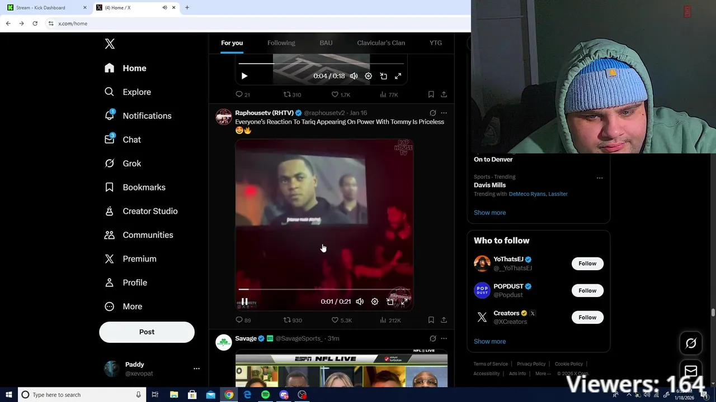Viewport: 716px width, 402px height.
Task: Bookmark the Raphousetv post
Action: (x=431, y=320)
